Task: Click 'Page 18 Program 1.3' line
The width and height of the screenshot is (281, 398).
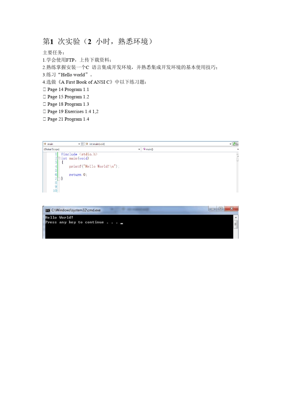Action: 66,104
